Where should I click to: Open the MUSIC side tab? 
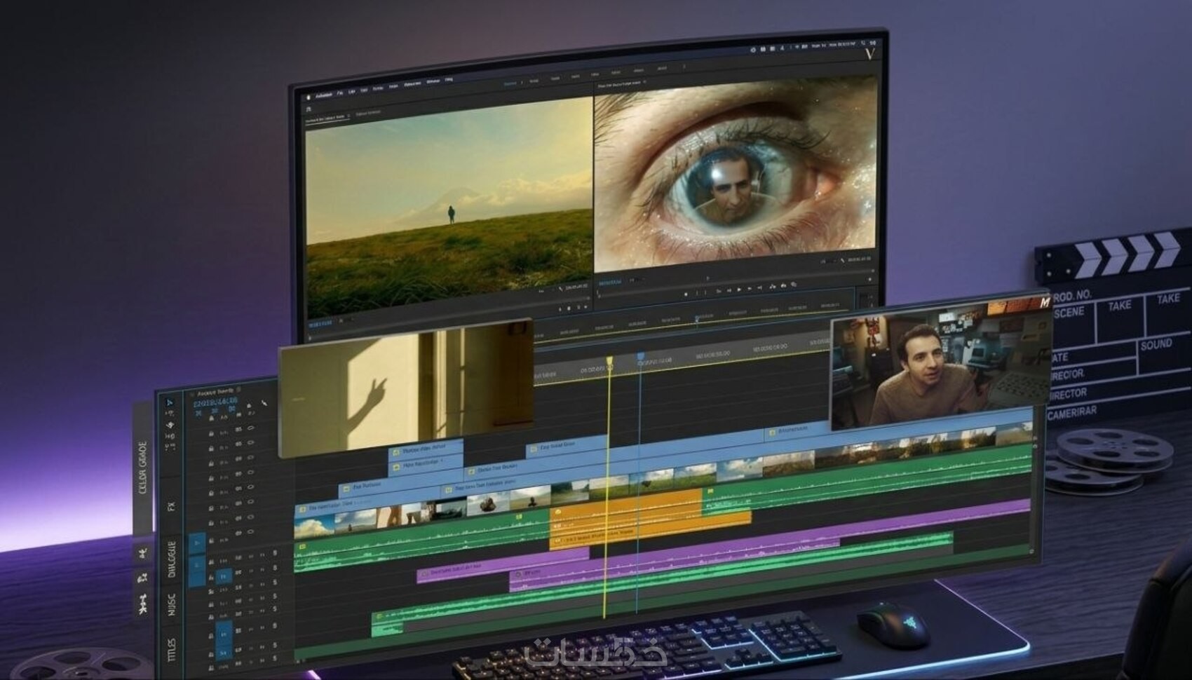coord(172,604)
